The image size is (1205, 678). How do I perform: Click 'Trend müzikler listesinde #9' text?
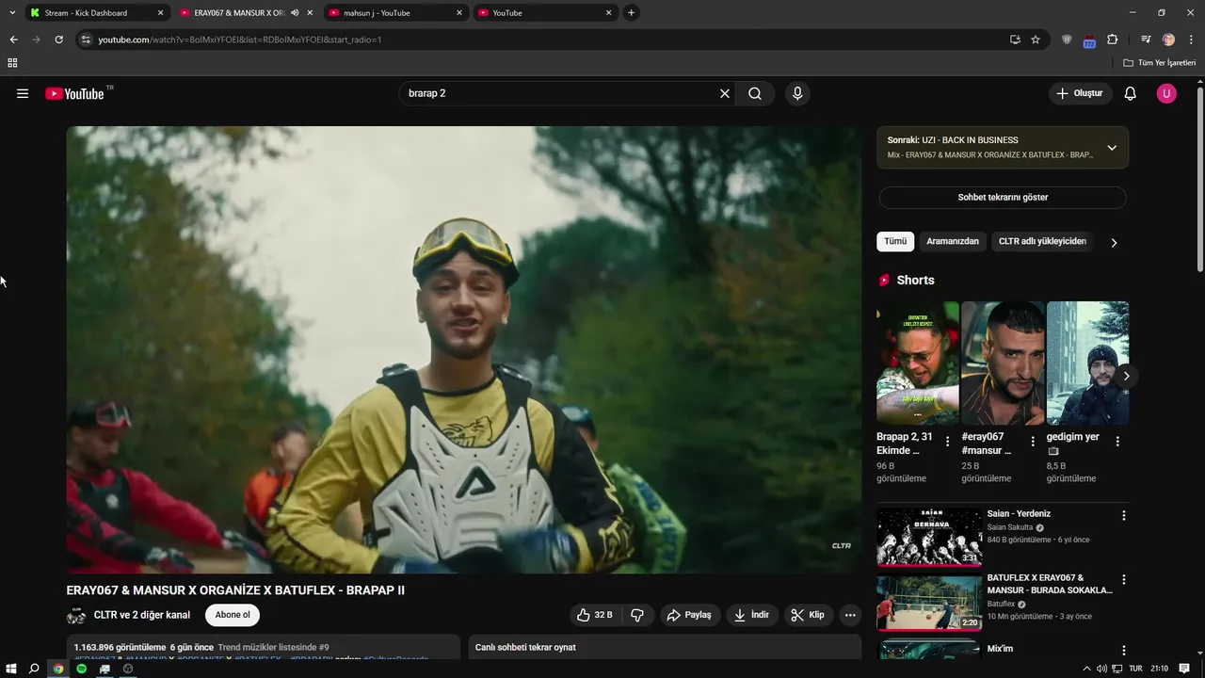(x=273, y=647)
